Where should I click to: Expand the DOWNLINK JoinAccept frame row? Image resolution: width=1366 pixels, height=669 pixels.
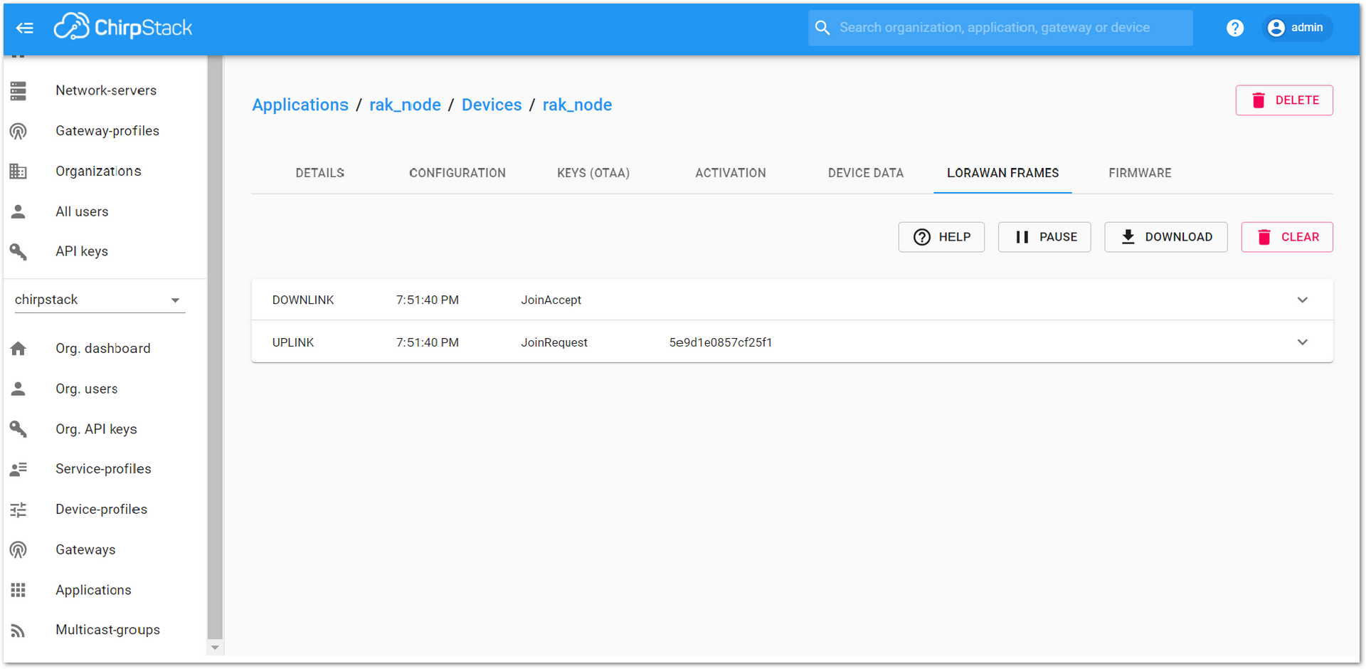[792, 300]
